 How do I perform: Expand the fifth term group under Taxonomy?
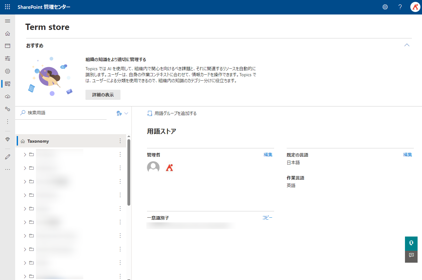tap(25, 209)
